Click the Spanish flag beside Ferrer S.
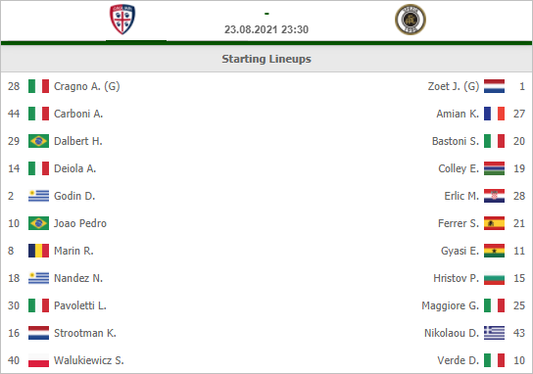Screen dimensions: 533x374 [494, 223]
